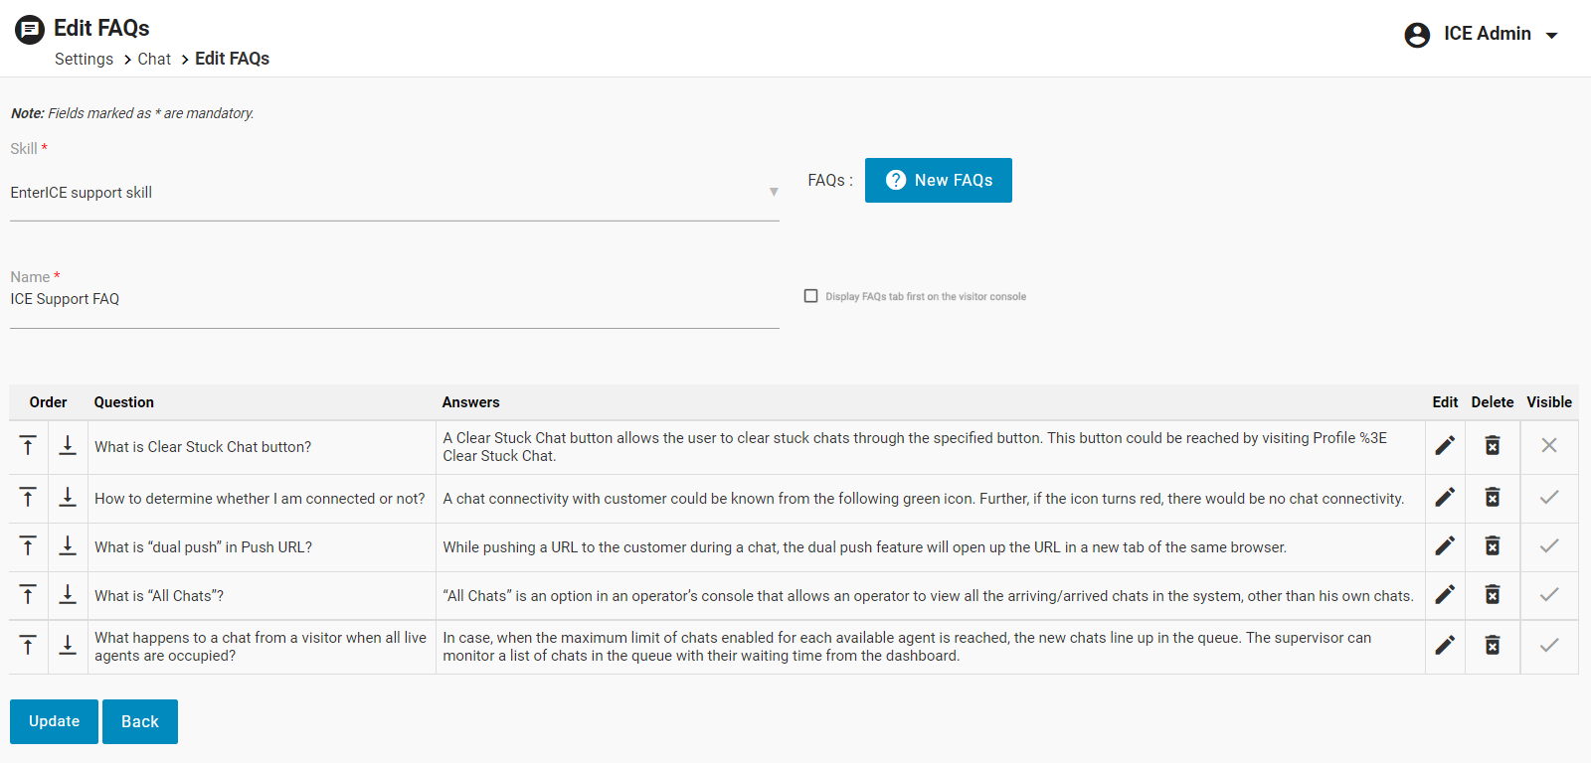Image resolution: width=1591 pixels, height=763 pixels.
Task: Toggle visibility of the 'All Chats' FAQ
Action: 1549,595
